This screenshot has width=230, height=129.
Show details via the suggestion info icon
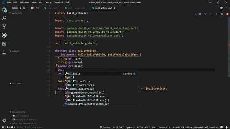[x=134, y=74]
